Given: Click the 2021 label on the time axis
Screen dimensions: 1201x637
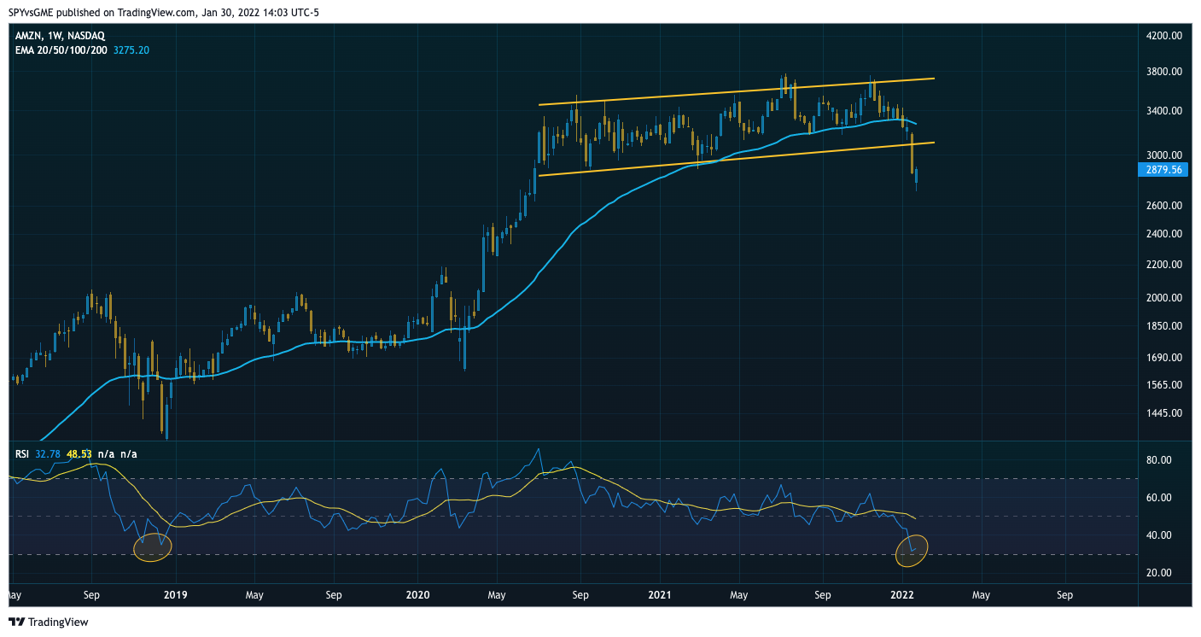Looking at the screenshot, I should [x=661, y=593].
